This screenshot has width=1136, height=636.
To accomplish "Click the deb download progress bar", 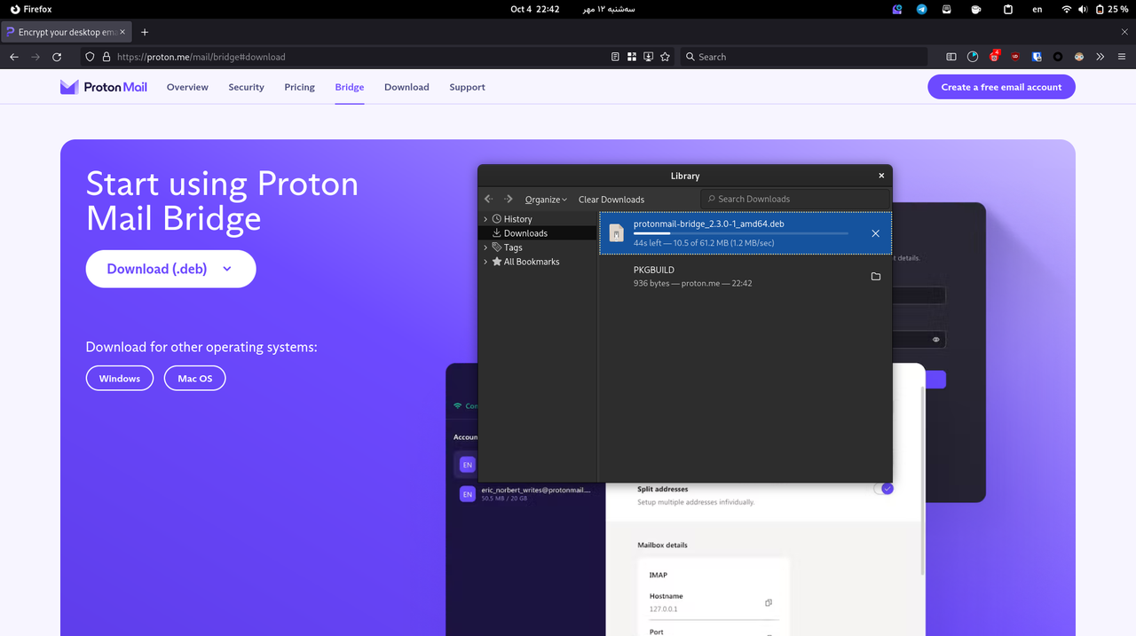I will [x=741, y=233].
